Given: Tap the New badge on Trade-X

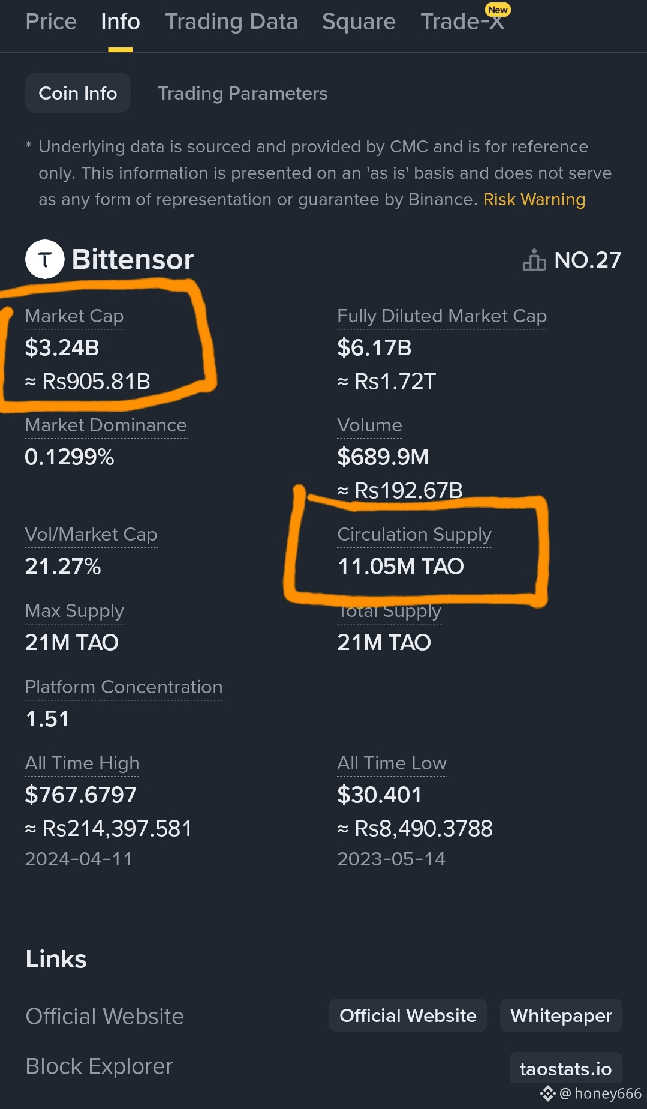Looking at the screenshot, I should point(498,10).
